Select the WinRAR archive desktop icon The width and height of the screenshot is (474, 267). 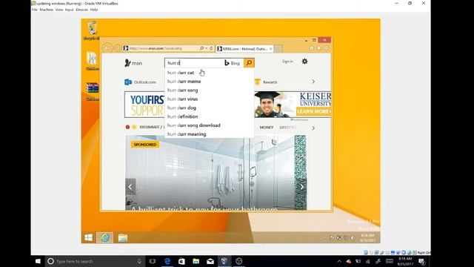[x=92, y=90]
